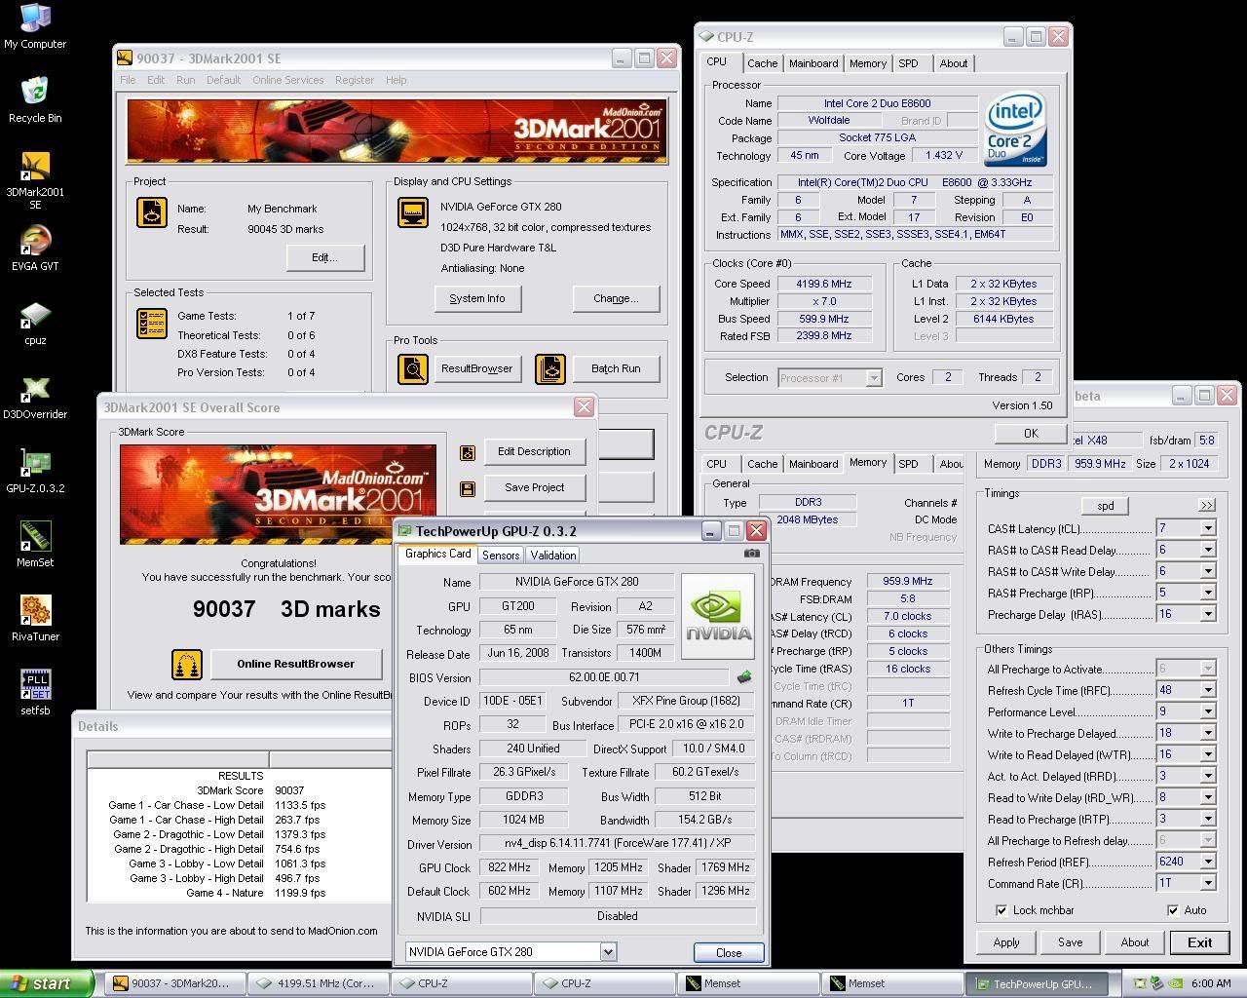
Task: Click the Exit button in Memset
Action: point(1200,942)
